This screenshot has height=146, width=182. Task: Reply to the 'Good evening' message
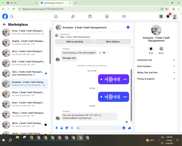(104, 53)
